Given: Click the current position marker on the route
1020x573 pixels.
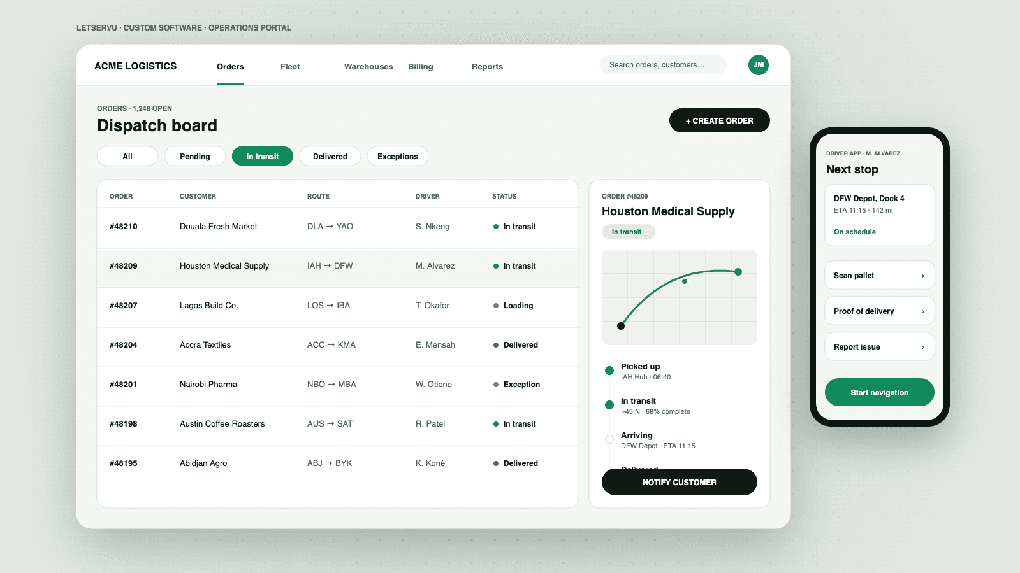Looking at the screenshot, I should tap(685, 281).
